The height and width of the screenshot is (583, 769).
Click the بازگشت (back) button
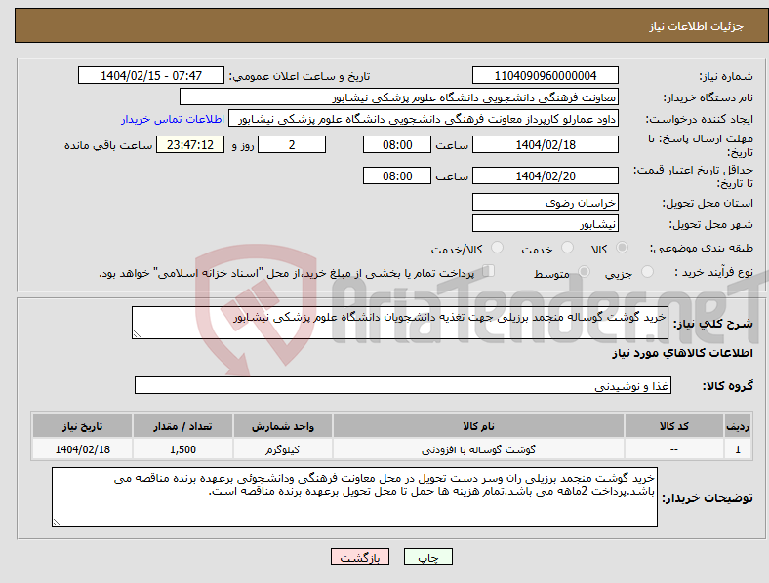[x=360, y=557]
